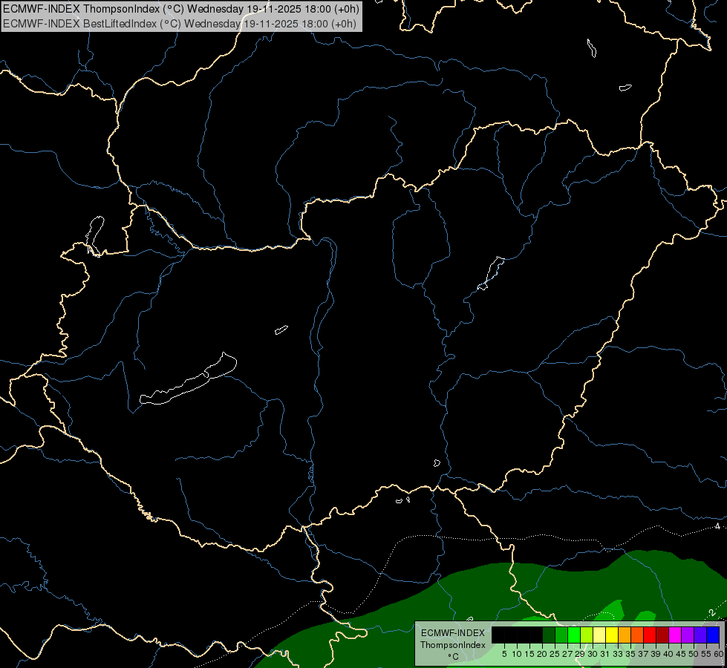Click the legend value label 5
The image size is (727, 668).
504,654
